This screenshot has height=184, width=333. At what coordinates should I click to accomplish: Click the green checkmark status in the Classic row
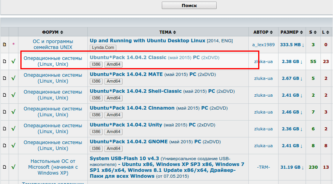[x=13, y=61]
